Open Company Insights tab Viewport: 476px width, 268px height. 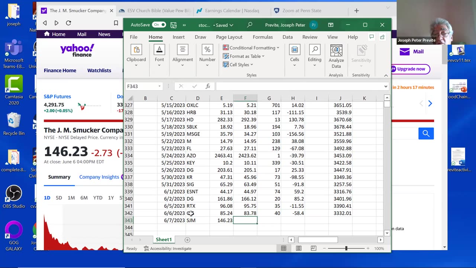pyautogui.click(x=99, y=177)
